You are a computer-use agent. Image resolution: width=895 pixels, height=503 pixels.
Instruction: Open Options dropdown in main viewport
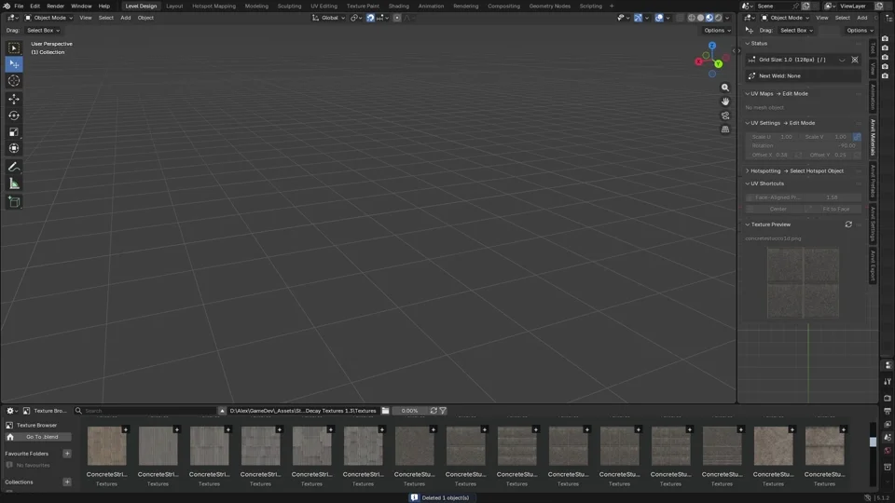[x=718, y=30]
